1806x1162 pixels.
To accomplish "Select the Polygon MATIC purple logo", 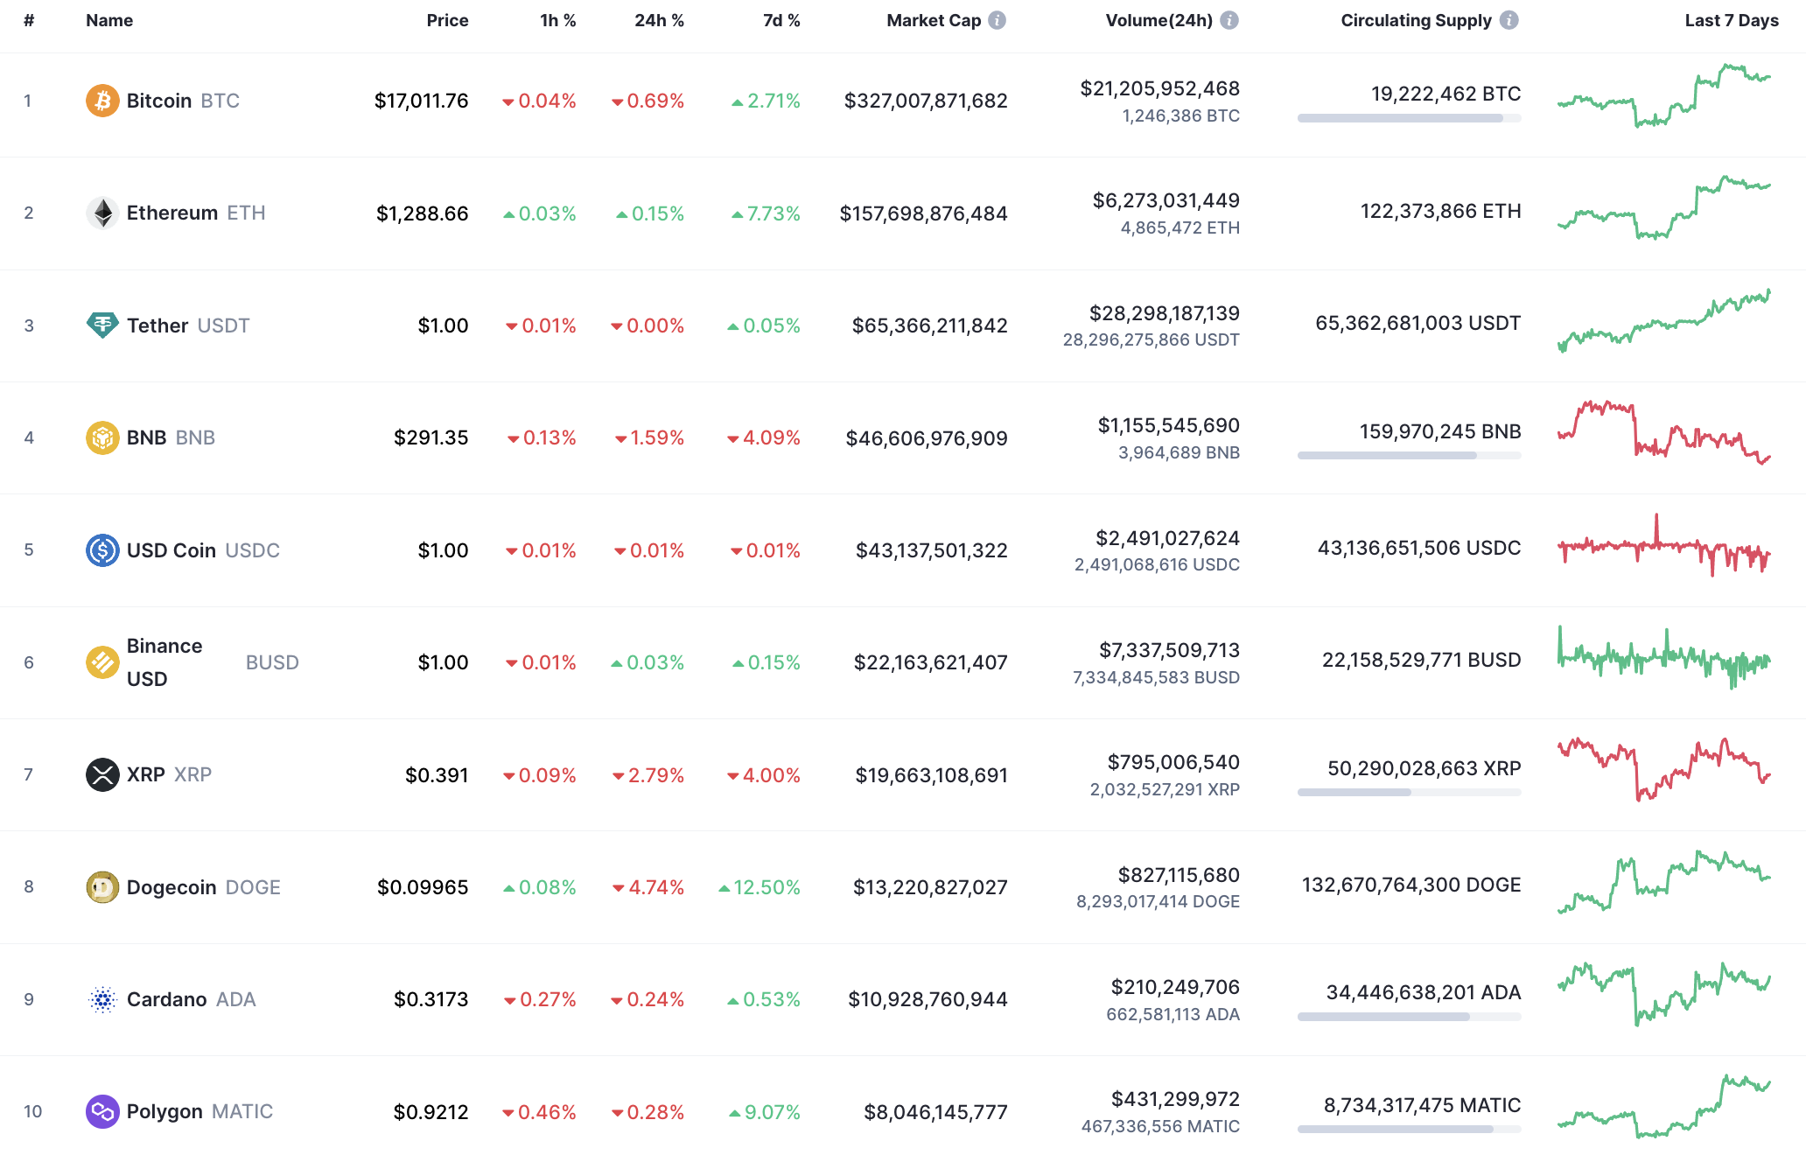I will (x=102, y=1111).
